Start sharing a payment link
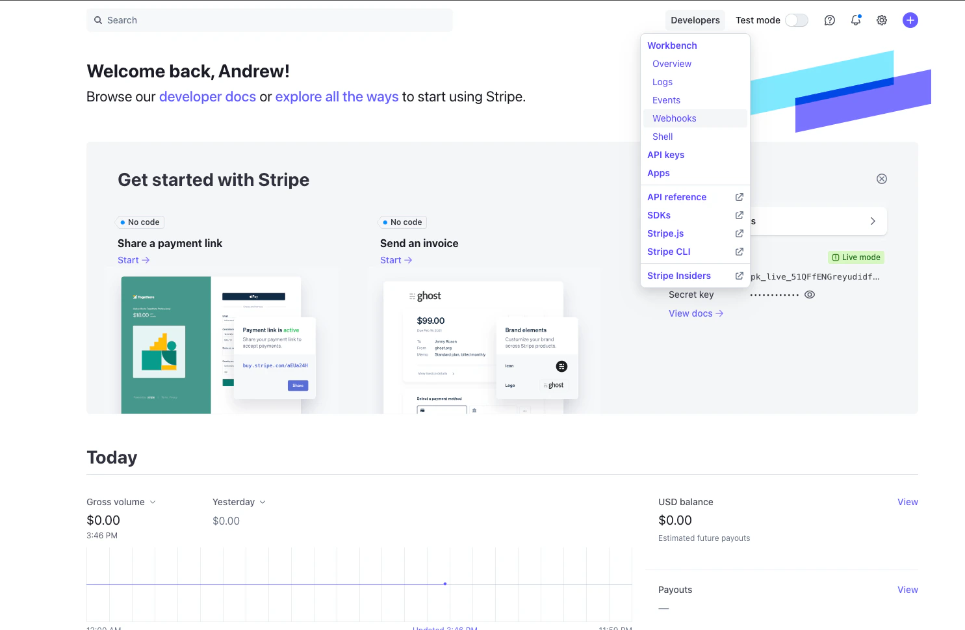This screenshot has width=965, height=630. click(x=133, y=259)
